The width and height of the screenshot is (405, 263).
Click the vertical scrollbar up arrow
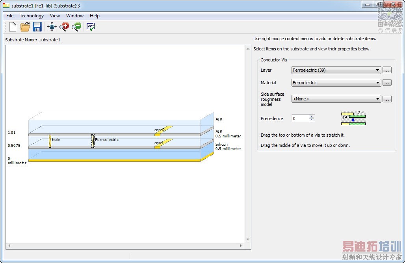248,49
